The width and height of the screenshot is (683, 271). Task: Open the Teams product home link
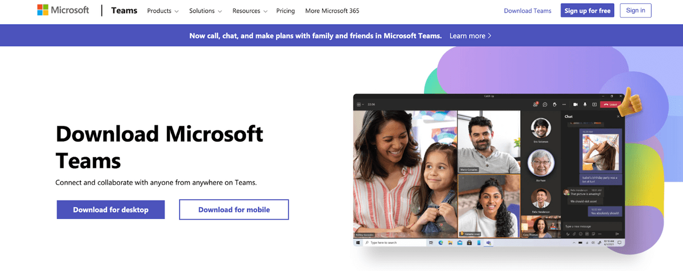124,11
